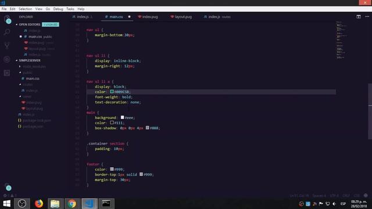The height and width of the screenshot is (209, 372).
Task: Switch to VS Code taskbar button
Action: [90, 204]
